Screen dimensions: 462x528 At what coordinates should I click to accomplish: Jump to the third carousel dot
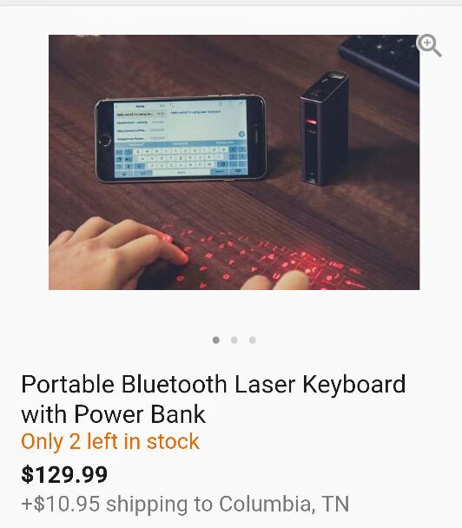[252, 340]
